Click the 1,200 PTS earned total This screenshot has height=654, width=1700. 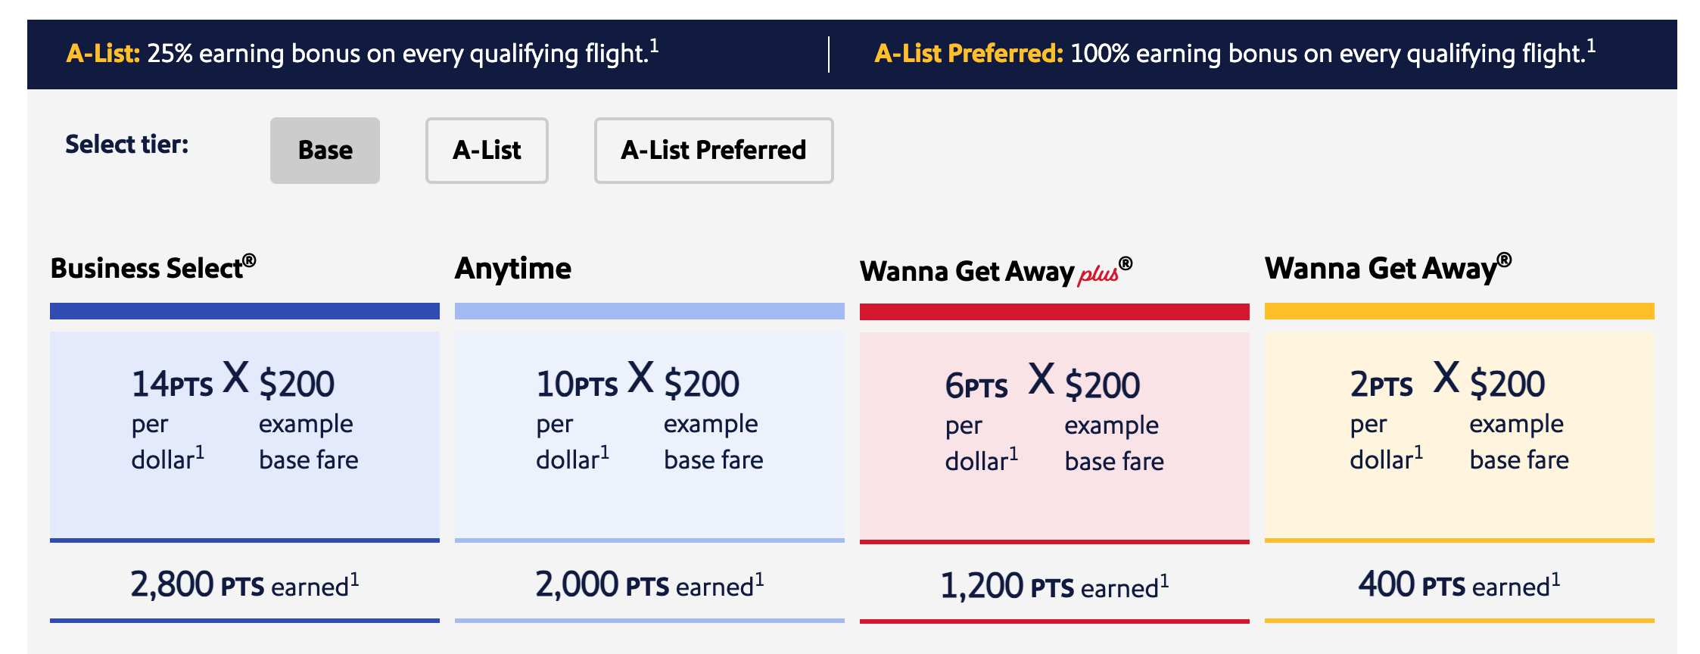click(1054, 584)
